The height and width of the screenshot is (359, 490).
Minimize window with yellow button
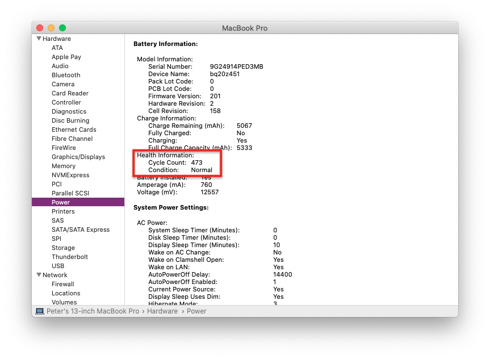click(51, 28)
